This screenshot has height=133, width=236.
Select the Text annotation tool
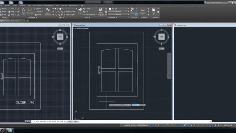[x=24, y=11]
